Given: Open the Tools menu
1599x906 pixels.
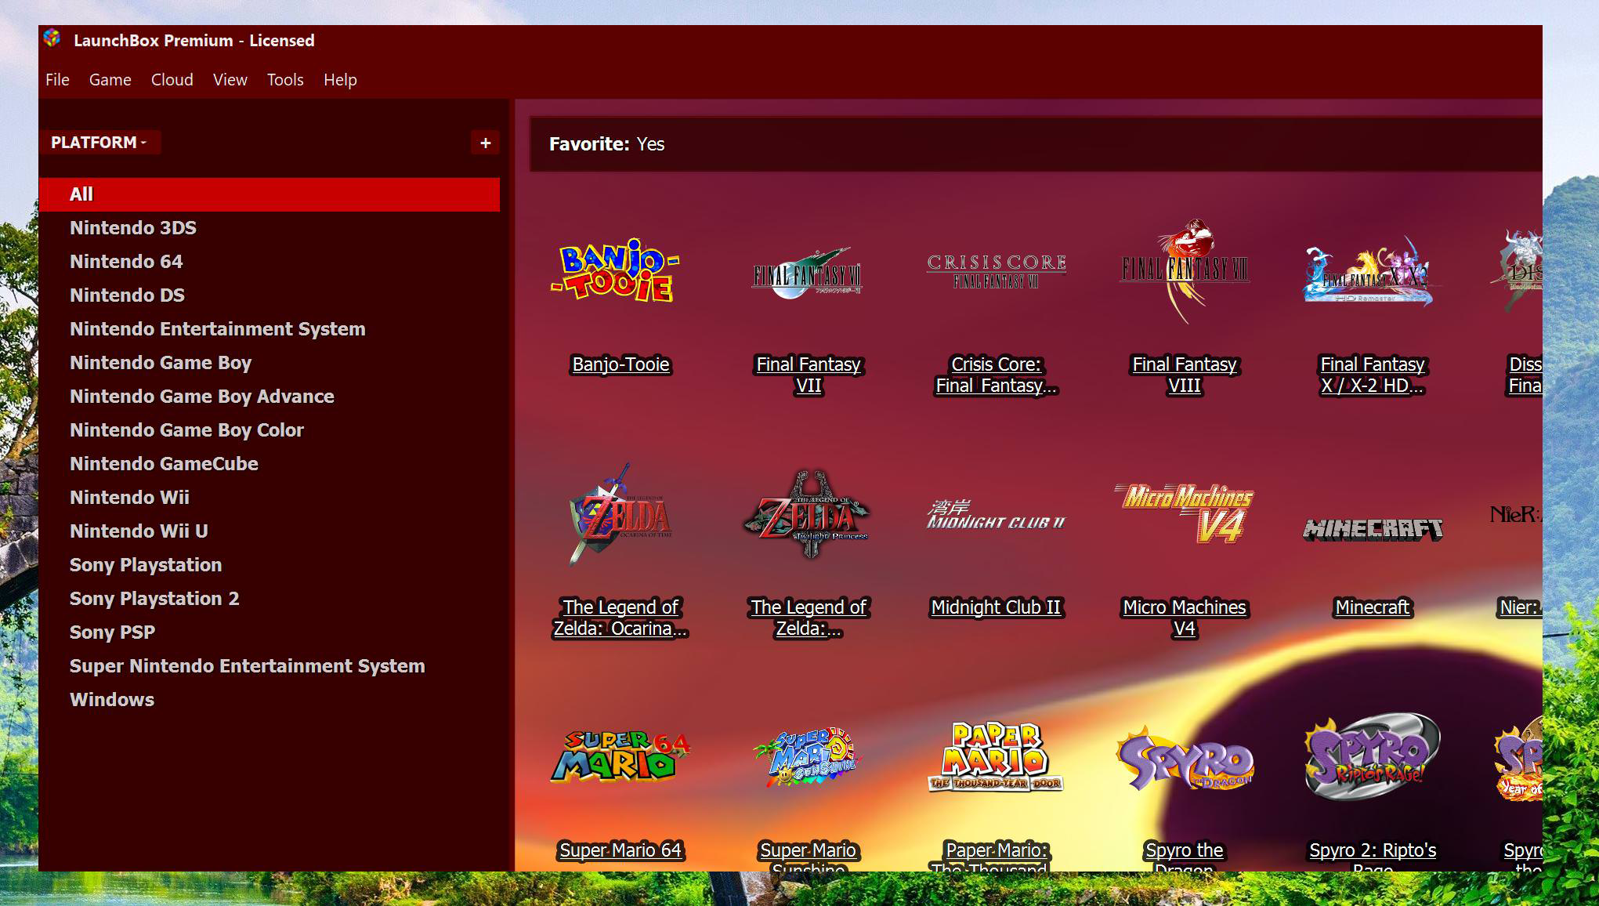Looking at the screenshot, I should (x=285, y=80).
